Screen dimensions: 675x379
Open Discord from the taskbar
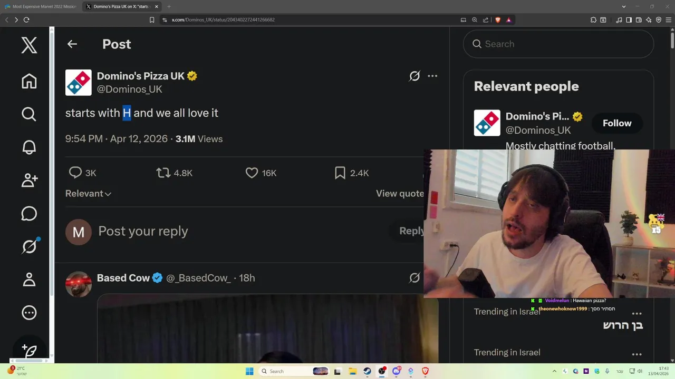[x=397, y=371]
